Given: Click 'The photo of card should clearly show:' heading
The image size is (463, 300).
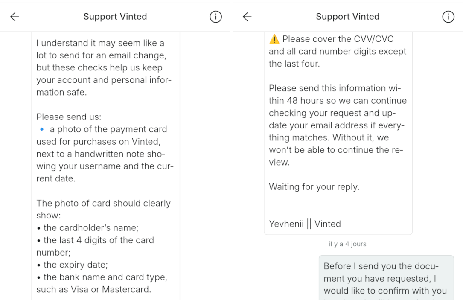Looking at the screenshot, I should tap(103, 209).
